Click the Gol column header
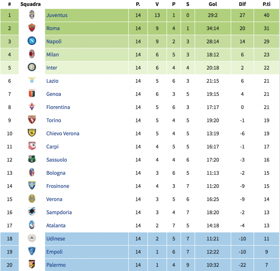 (x=213, y=4)
